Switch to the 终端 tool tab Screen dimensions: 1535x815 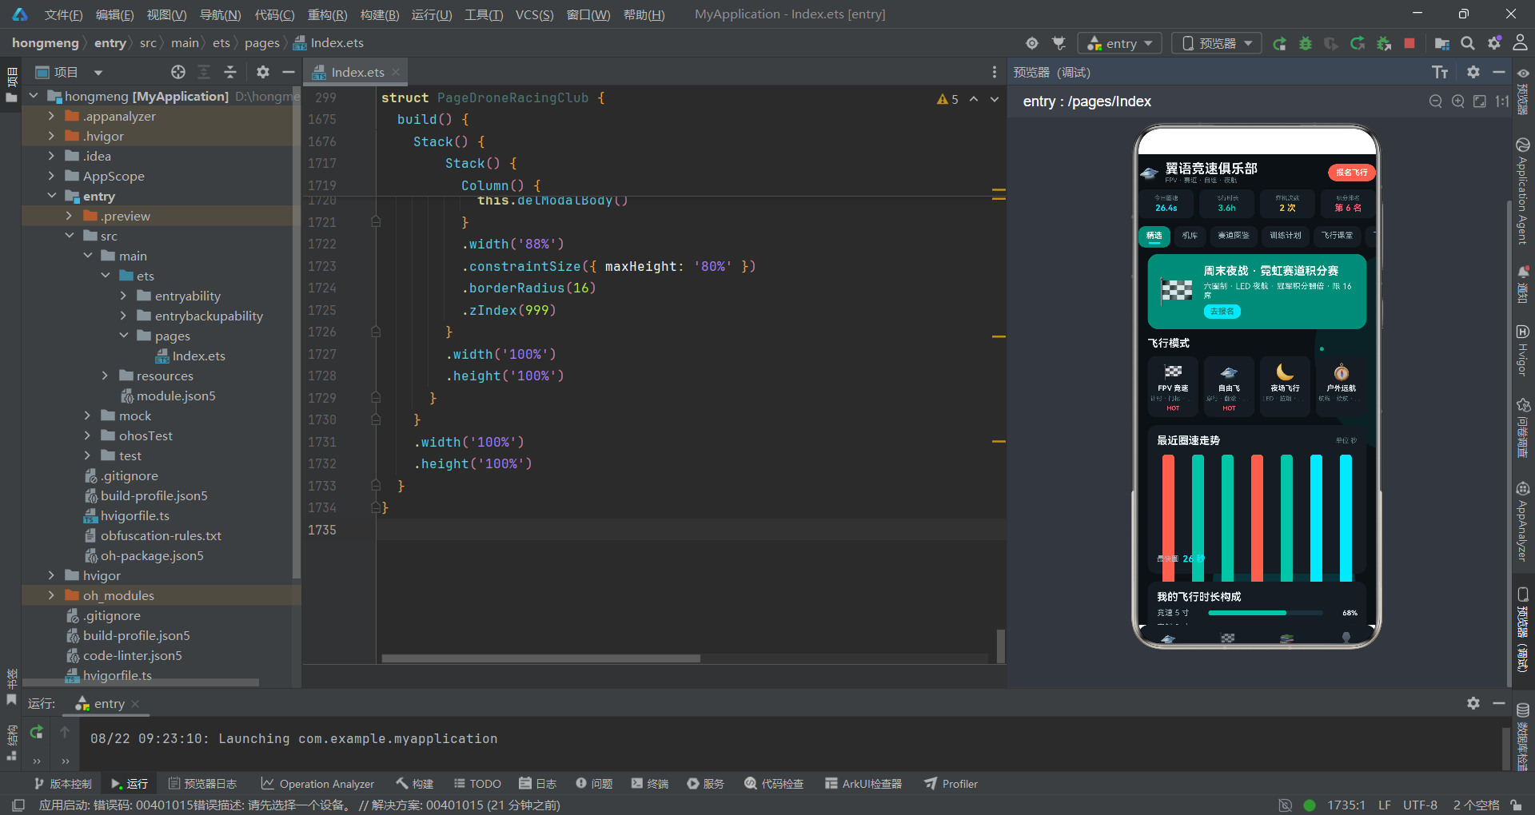[649, 784]
